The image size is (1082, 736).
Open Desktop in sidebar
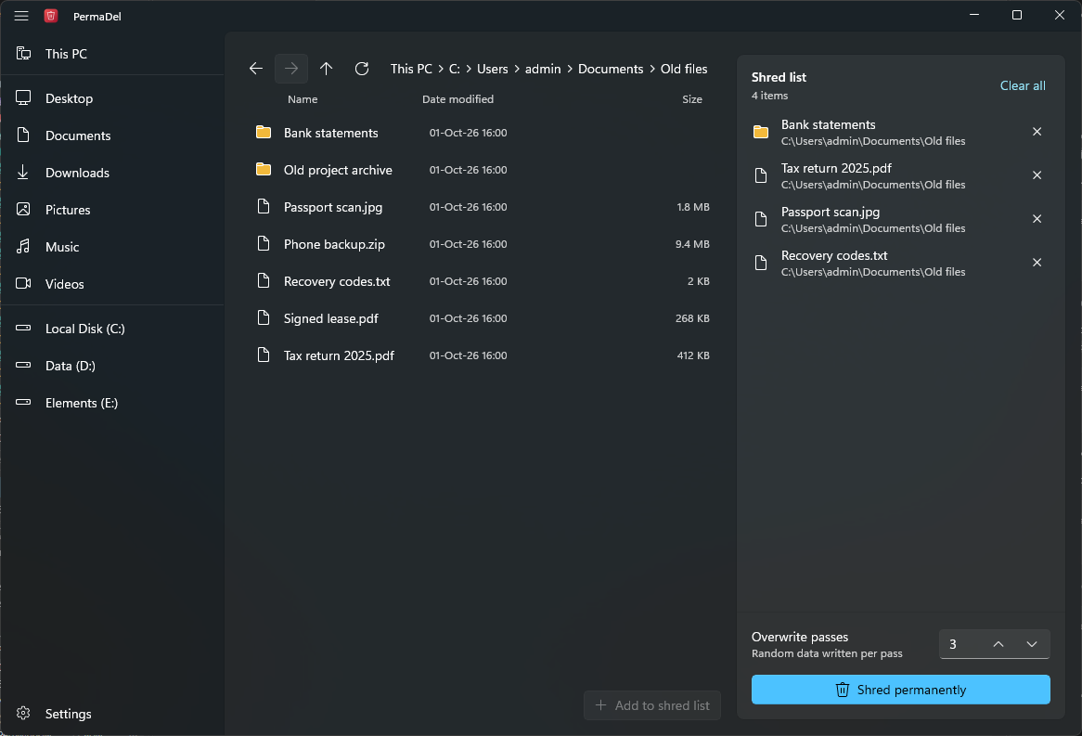[112, 98]
